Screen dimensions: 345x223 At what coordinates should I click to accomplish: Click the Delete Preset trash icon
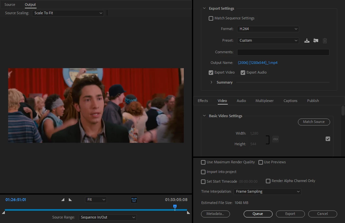[x=325, y=41]
